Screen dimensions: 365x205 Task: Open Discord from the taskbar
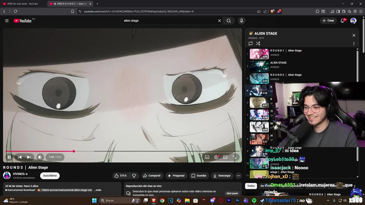pyautogui.click(x=212, y=200)
